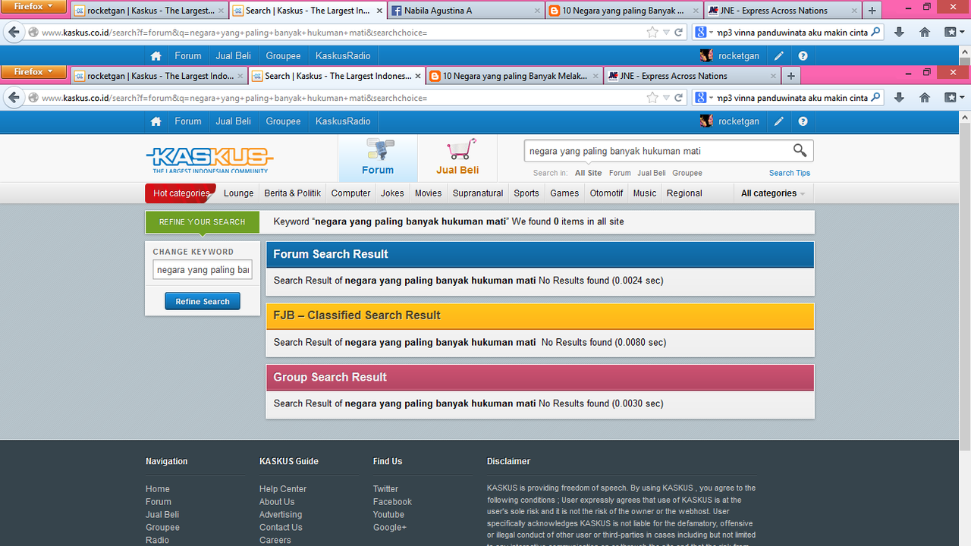Open Berita & Politik category
This screenshot has height=546, width=971.
click(292, 193)
